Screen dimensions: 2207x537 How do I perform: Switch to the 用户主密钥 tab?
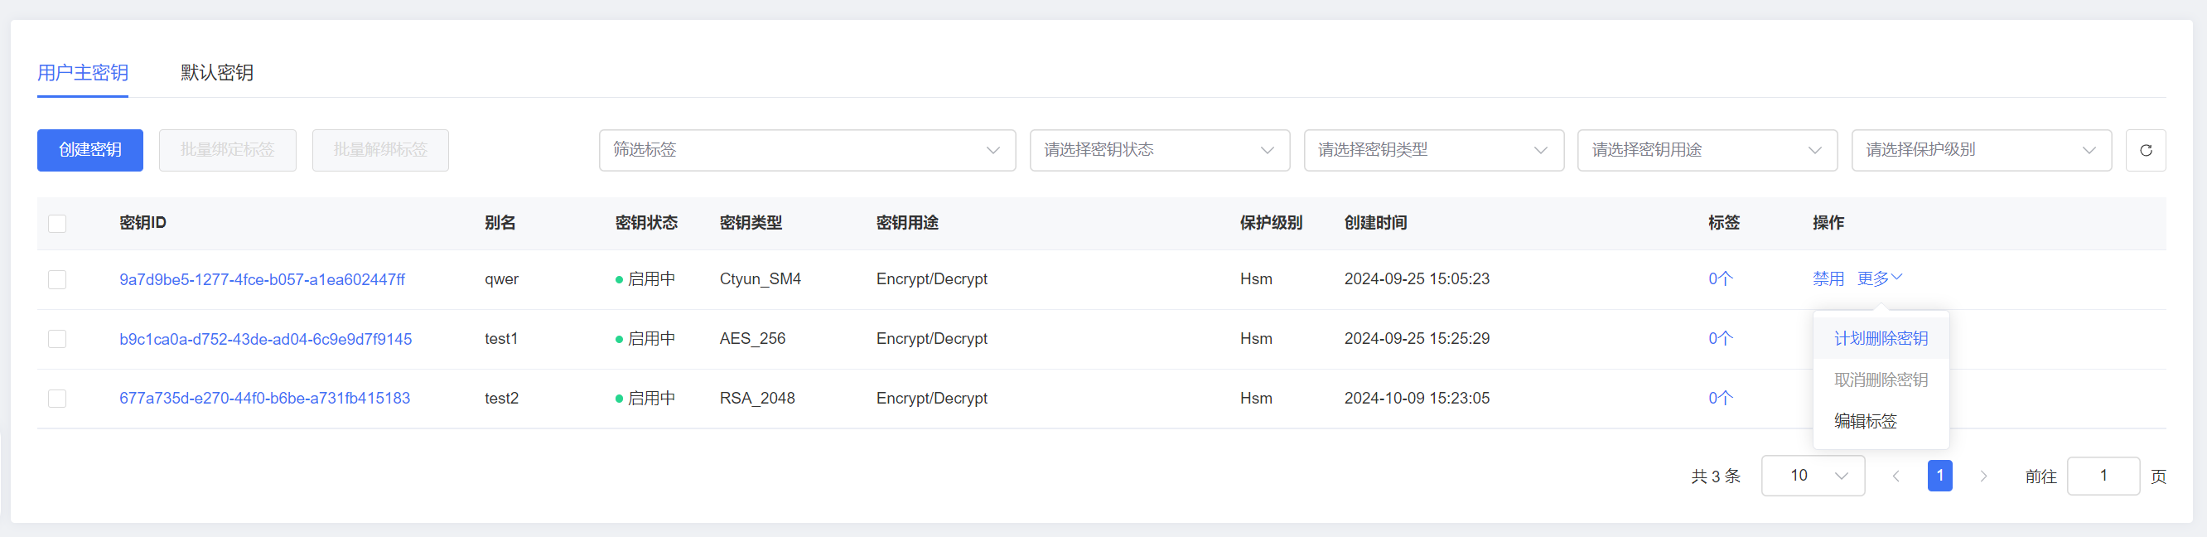coord(82,73)
